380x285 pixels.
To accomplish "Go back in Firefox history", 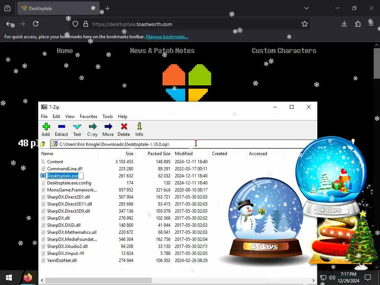I will (9, 24).
